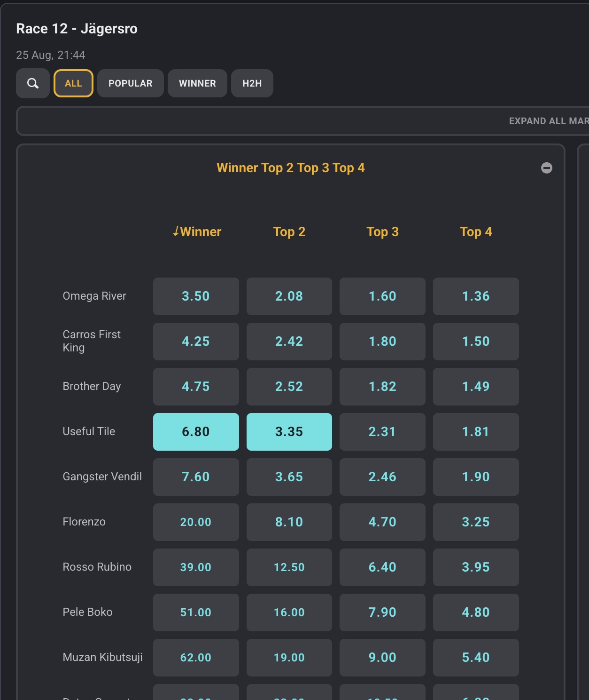Open the H2H tab
Viewport: 589px width, 700px height.
252,83
